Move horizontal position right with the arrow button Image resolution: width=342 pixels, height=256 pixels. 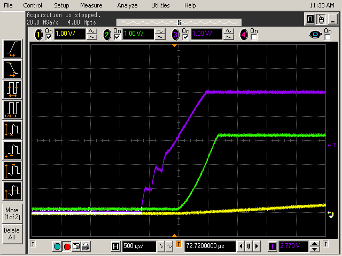tap(256, 246)
